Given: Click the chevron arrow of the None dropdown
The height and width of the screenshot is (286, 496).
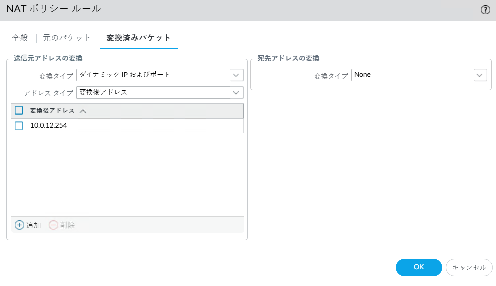Looking at the screenshot, I should [480, 75].
